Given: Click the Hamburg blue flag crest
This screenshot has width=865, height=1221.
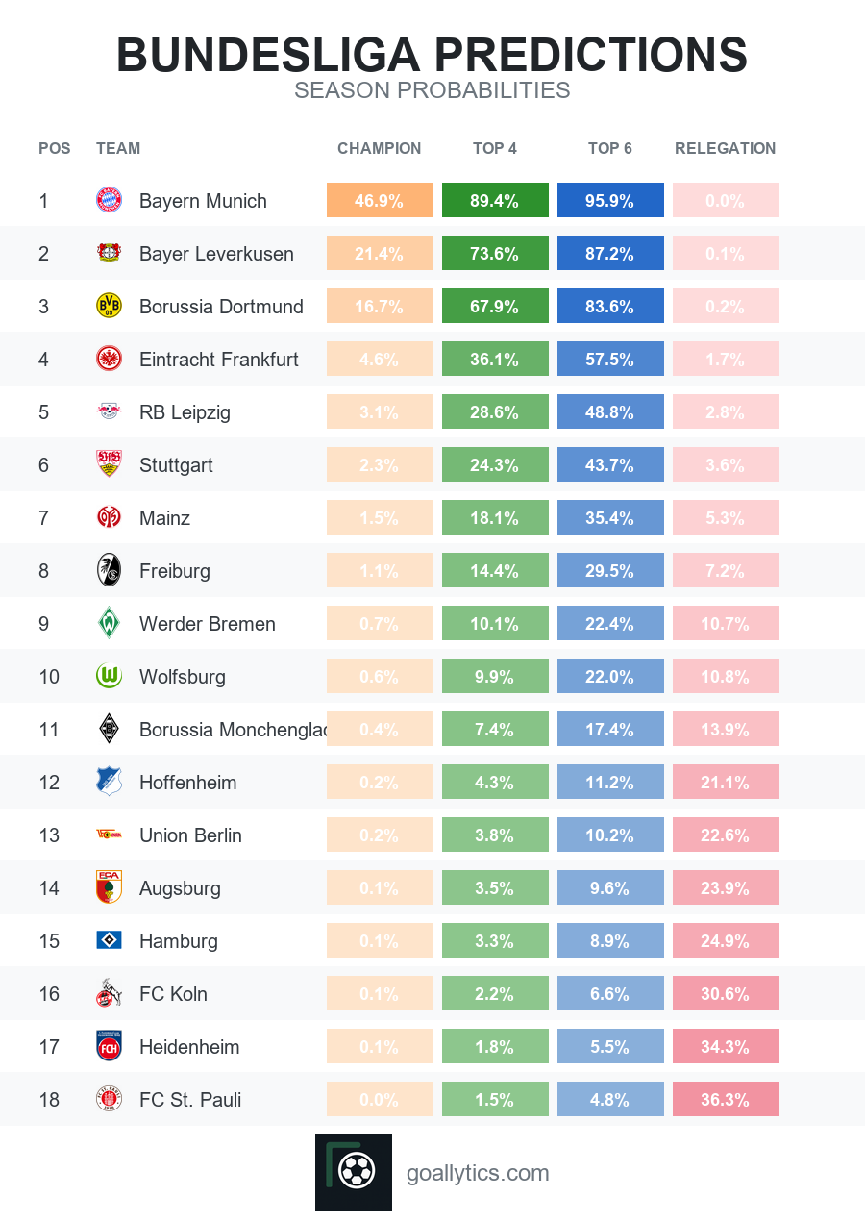Looking at the screenshot, I should [x=110, y=940].
